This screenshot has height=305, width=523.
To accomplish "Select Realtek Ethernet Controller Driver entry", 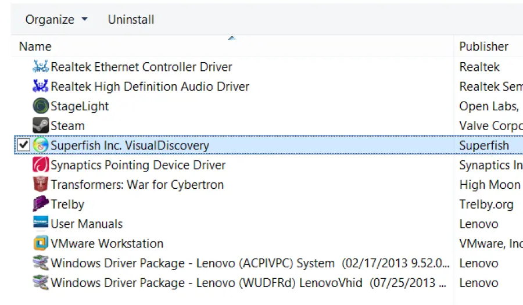I will click(x=141, y=67).
